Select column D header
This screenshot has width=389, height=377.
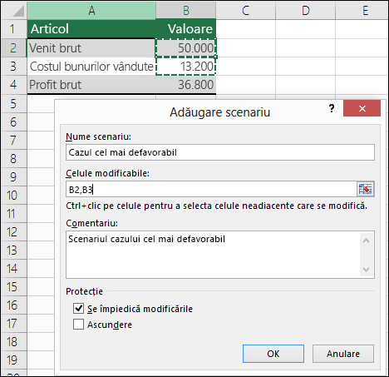coord(306,11)
